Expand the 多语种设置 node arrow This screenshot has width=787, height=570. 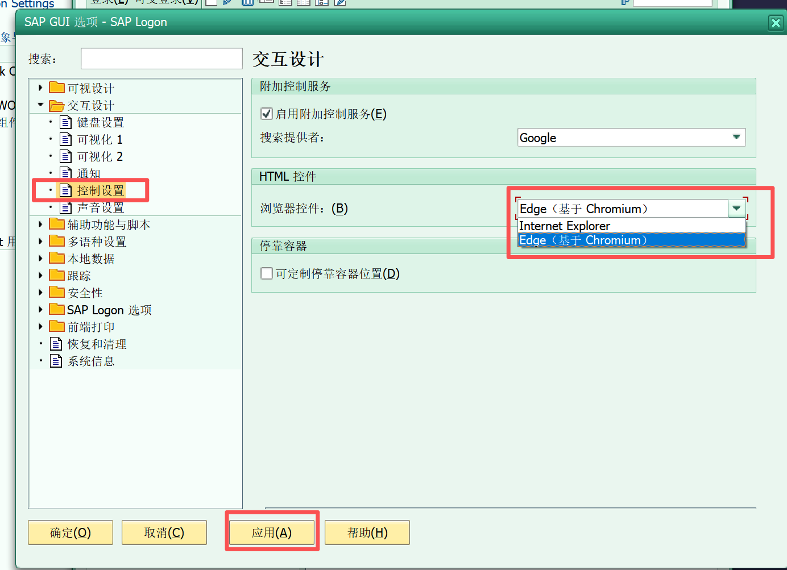click(40, 242)
